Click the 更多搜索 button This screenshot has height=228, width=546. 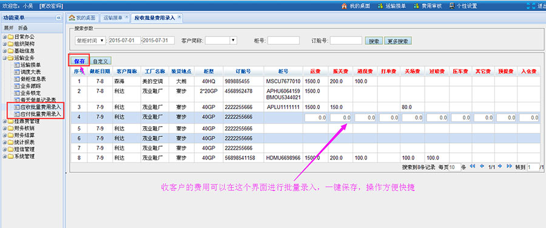(x=398, y=41)
